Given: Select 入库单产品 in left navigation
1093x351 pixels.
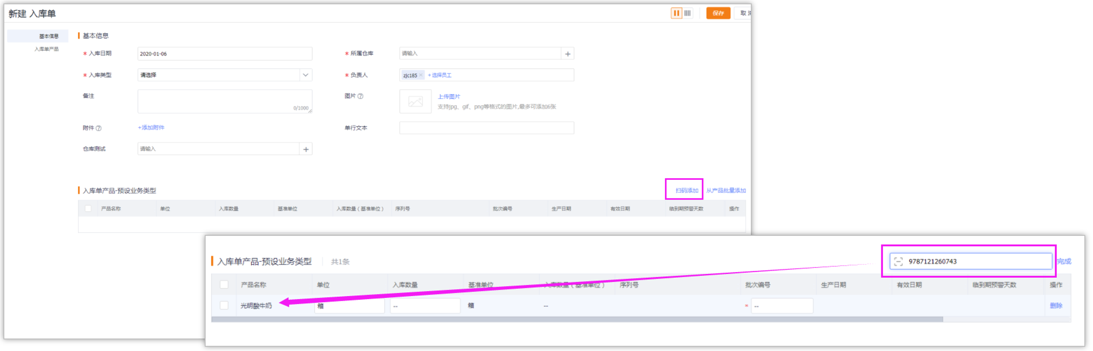Looking at the screenshot, I should 46,49.
